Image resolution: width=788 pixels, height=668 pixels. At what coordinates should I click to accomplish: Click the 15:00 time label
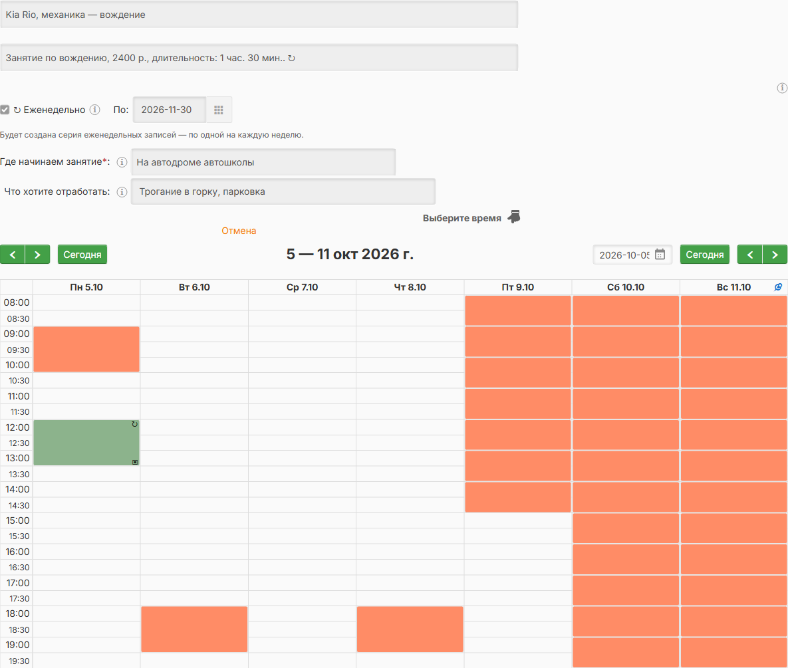pyautogui.click(x=17, y=520)
